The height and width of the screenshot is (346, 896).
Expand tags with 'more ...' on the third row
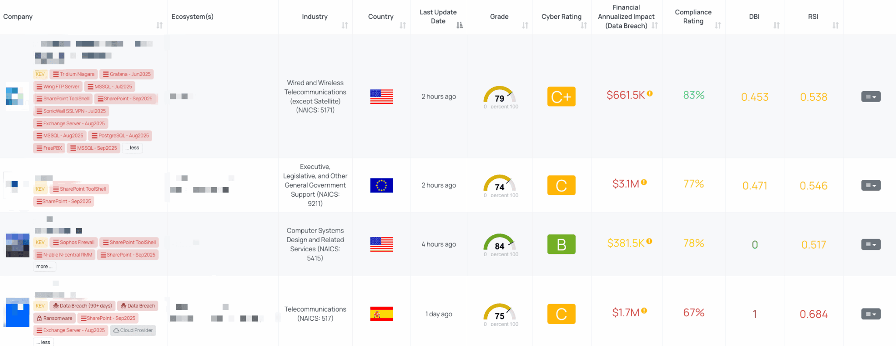point(44,266)
